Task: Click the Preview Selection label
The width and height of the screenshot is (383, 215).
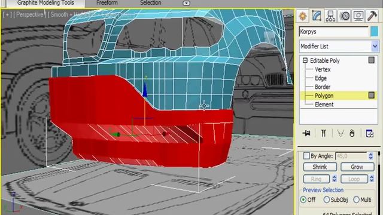Action: coord(323,190)
